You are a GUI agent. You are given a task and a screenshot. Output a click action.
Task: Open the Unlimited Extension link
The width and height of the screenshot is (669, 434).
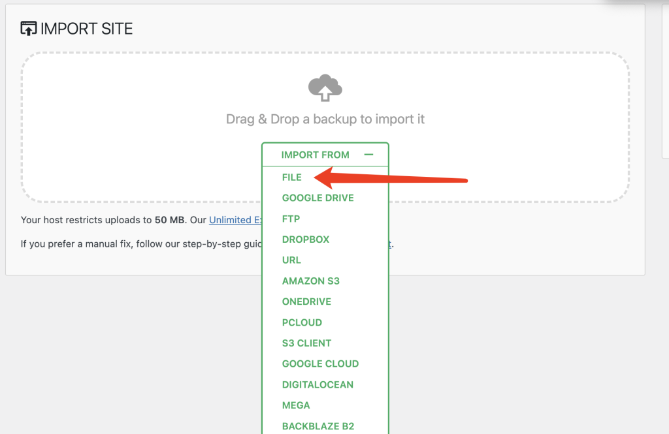click(x=234, y=220)
